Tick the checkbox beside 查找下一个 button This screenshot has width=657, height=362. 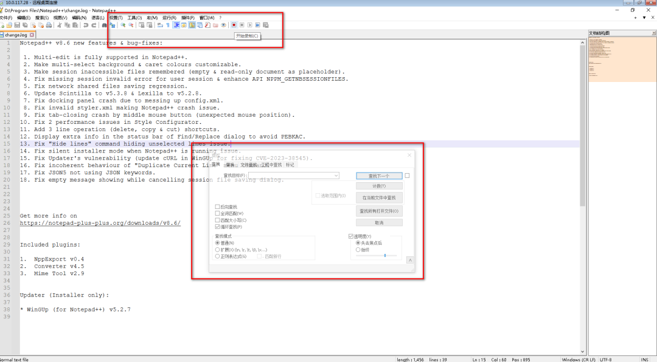coord(407,176)
